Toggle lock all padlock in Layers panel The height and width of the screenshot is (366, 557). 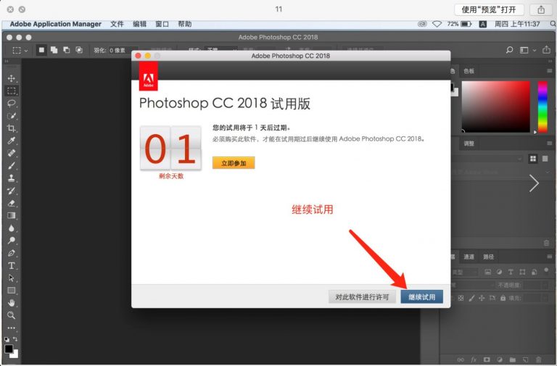(x=503, y=298)
